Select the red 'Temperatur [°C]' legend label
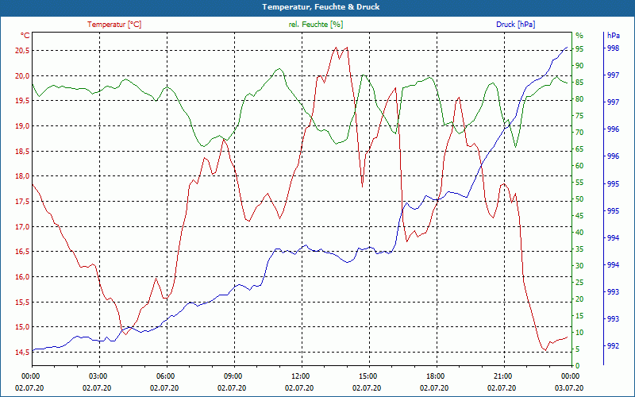The width and height of the screenshot is (635, 397). pos(114,25)
